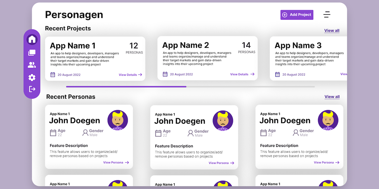This screenshot has width=379, height=189.
Task: Open View Details on App Name 1 card
Action: 131,75
